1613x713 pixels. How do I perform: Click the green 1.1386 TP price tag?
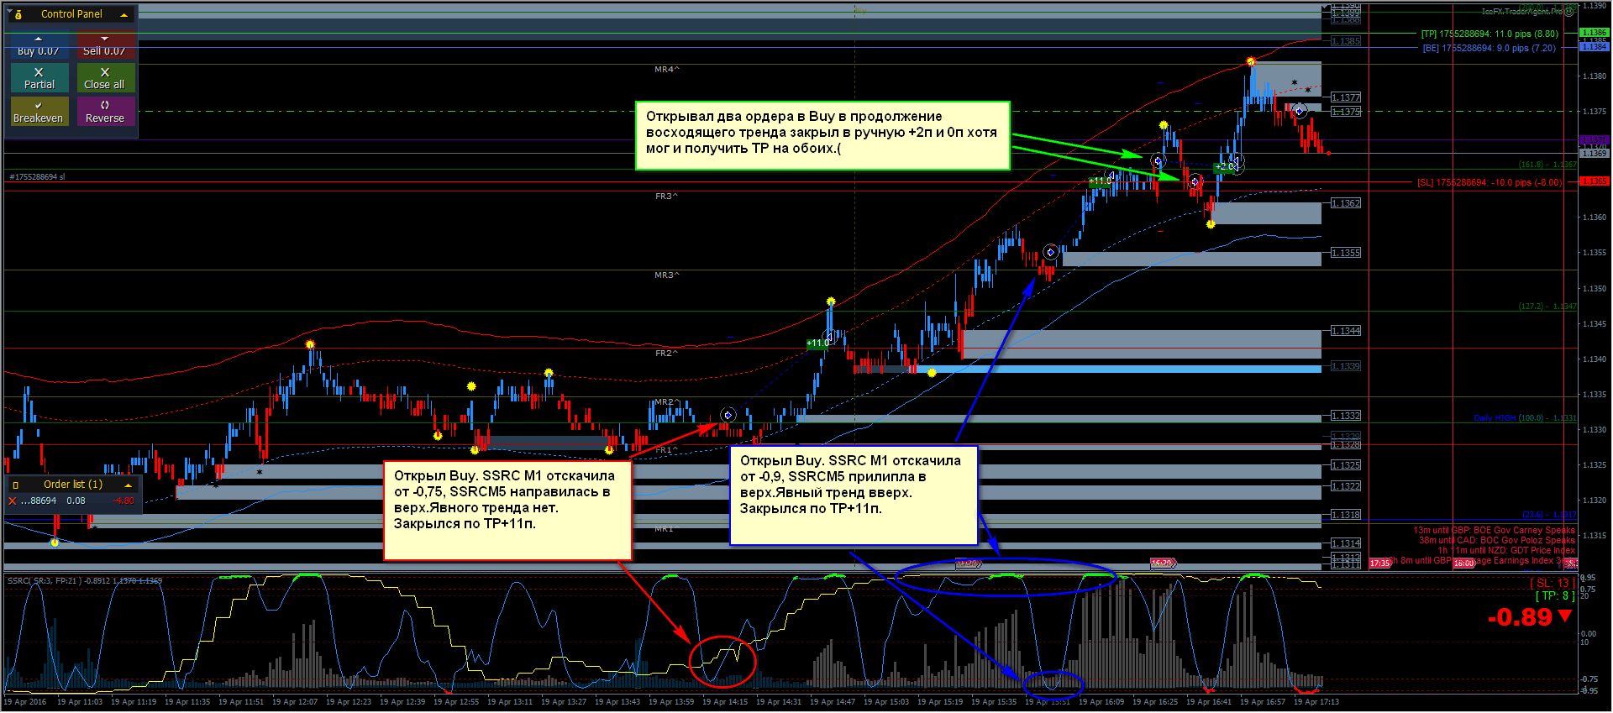click(x=1595, y=33)
